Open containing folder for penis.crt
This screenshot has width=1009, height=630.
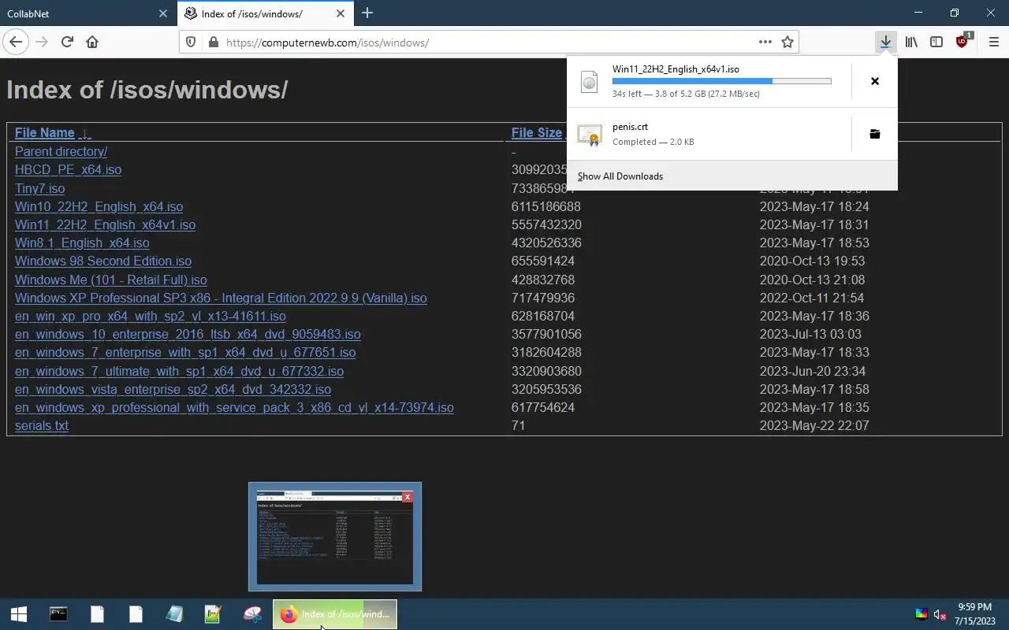875,134
